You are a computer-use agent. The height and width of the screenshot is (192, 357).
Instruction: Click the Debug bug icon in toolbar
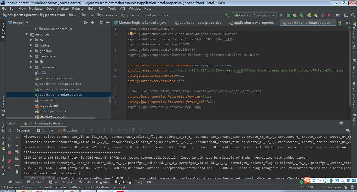click(288, 15)
